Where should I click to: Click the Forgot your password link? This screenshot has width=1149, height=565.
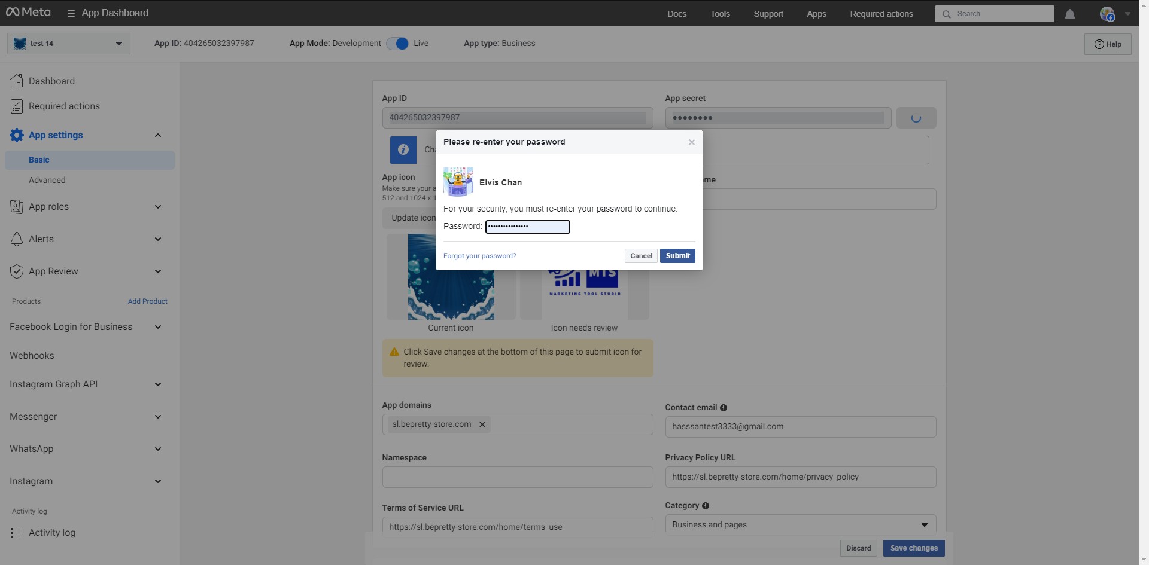tap(479, 256)
